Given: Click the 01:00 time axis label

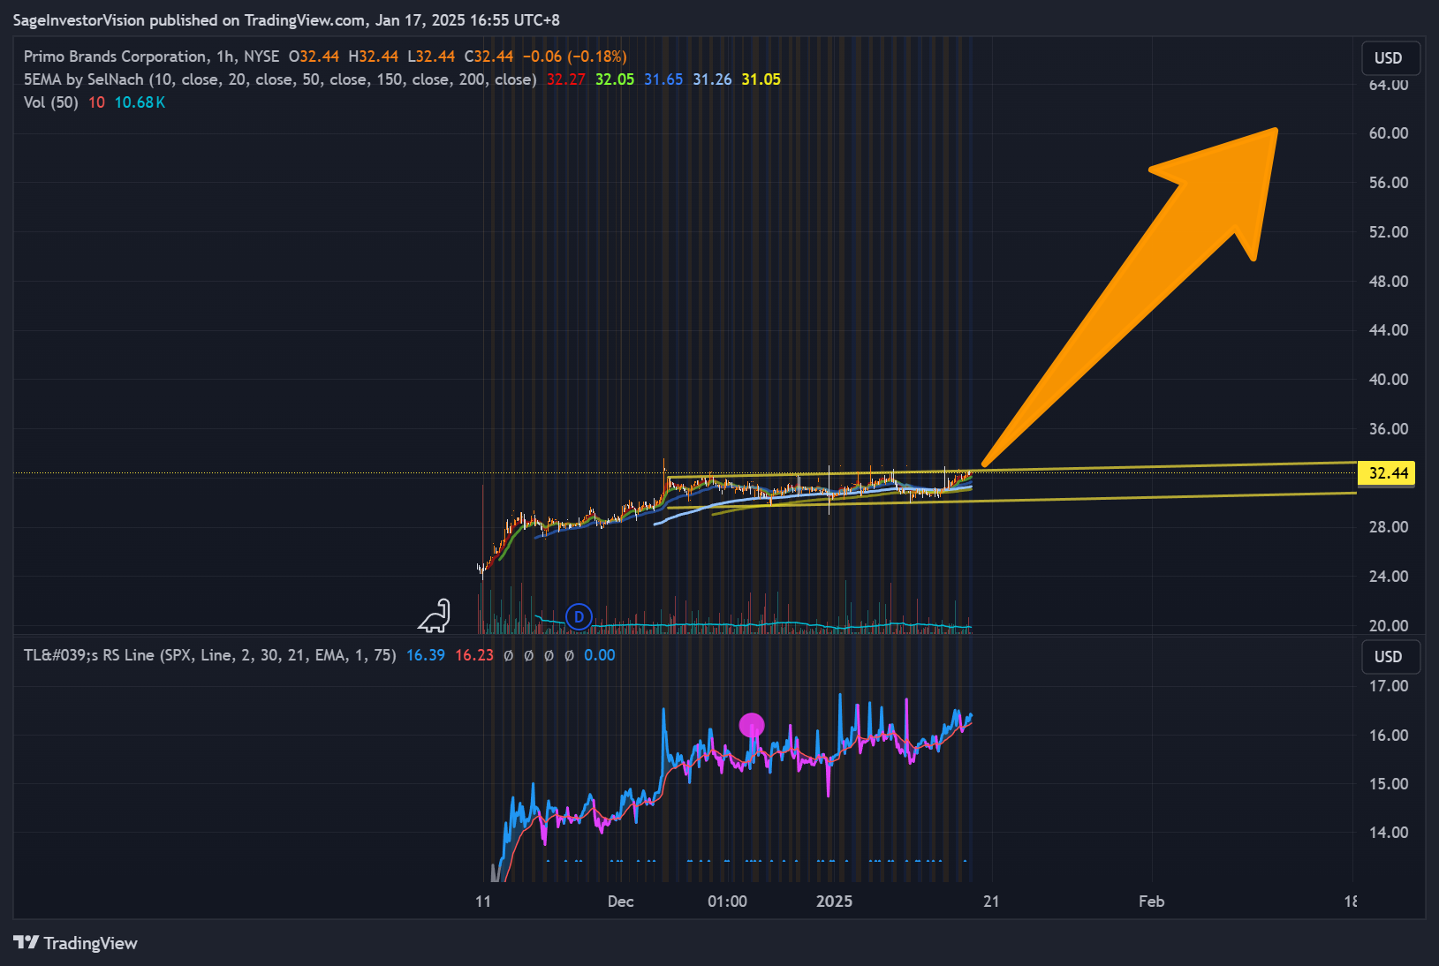Looking at the screenshot, I should pos(727,902).
